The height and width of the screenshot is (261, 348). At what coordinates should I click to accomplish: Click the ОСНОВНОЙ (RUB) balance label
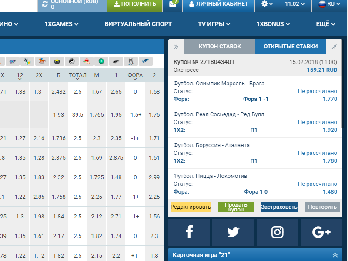coord(74,2)
